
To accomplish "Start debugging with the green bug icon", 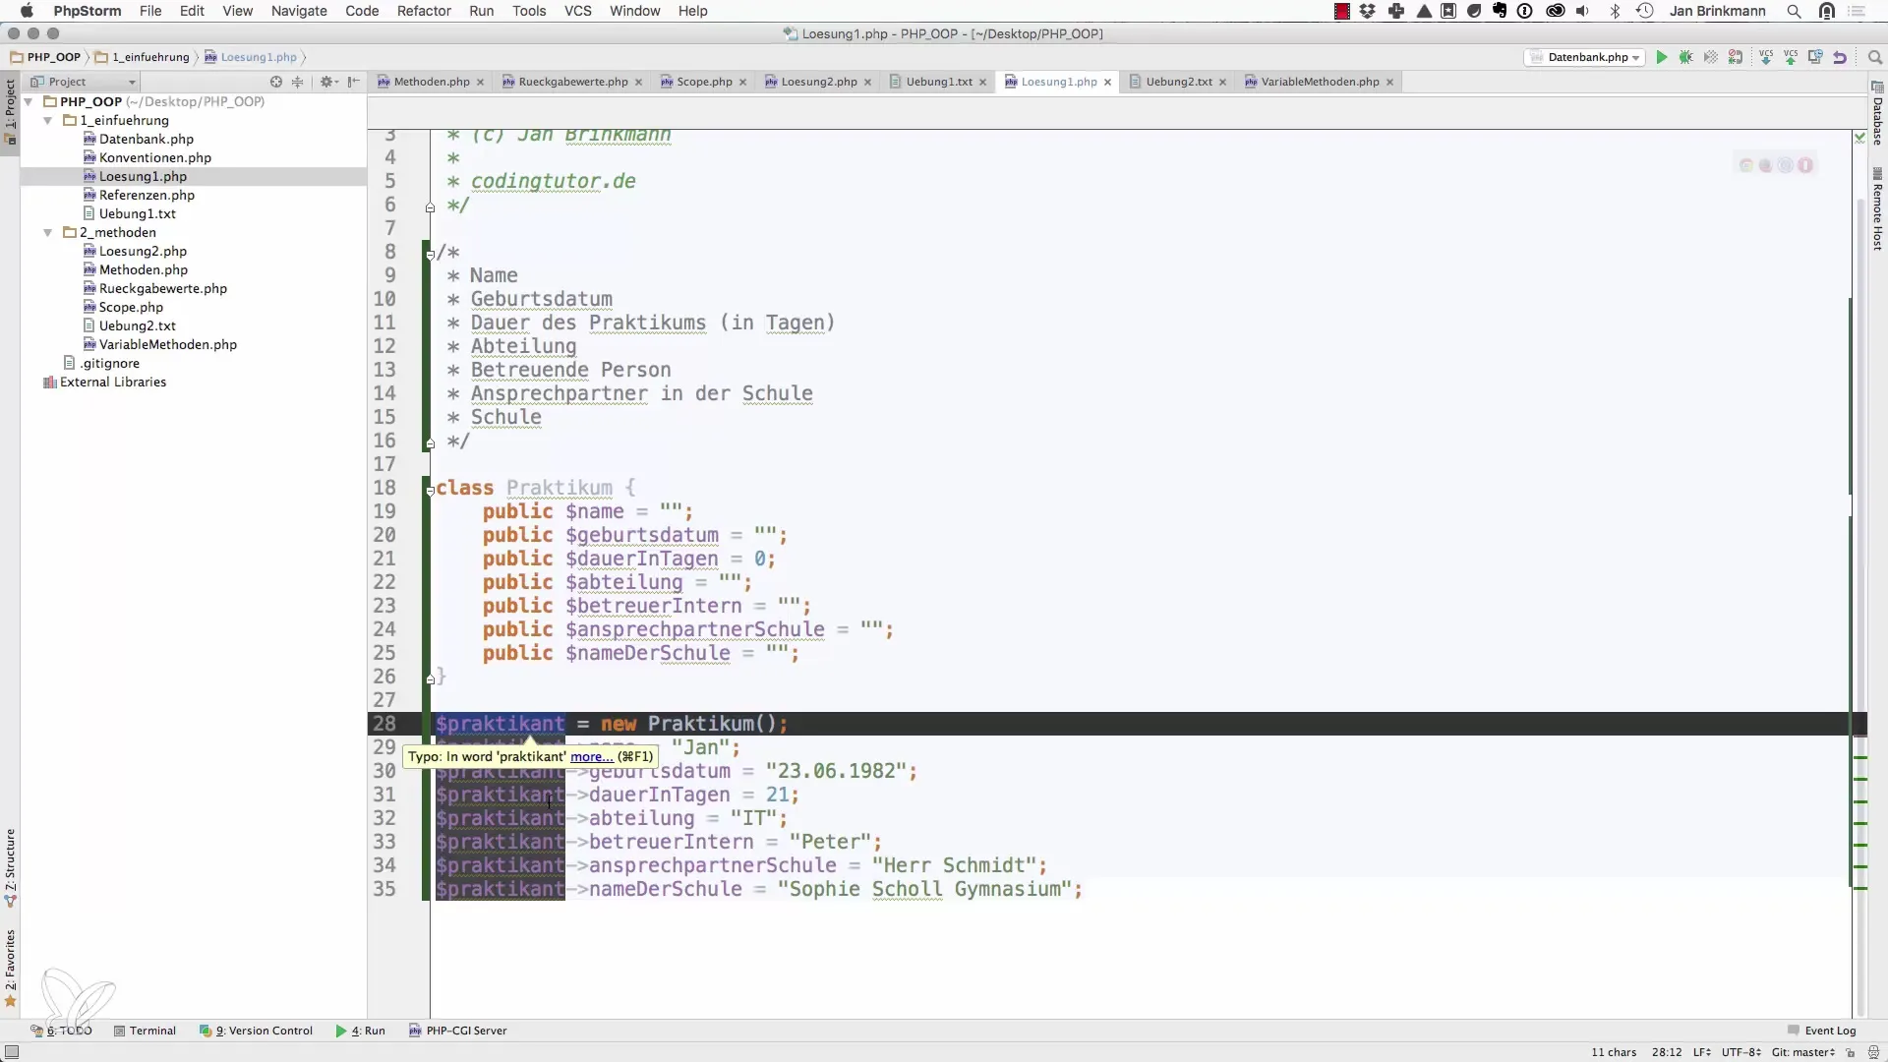I will tap(1686, 58).
